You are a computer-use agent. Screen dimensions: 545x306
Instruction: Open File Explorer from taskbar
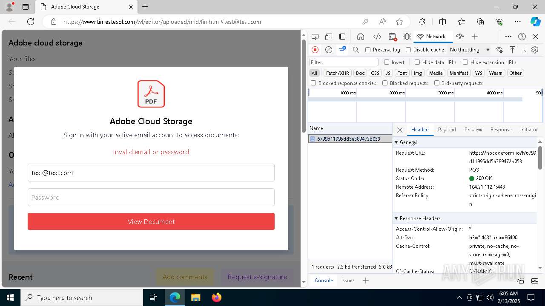[195, 297]
